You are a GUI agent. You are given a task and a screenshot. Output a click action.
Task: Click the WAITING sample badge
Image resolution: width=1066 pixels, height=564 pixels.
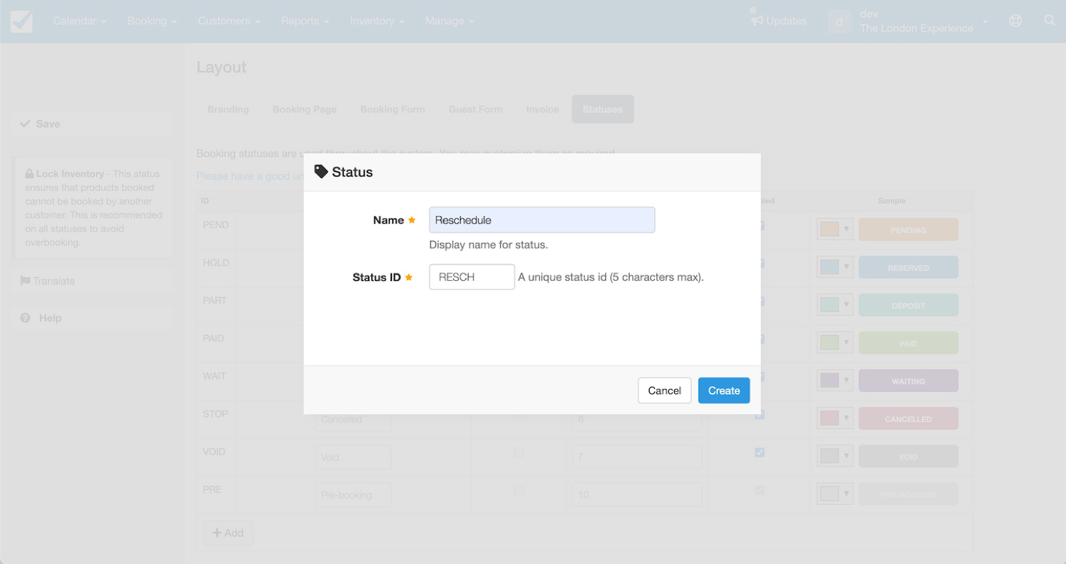click(x=908, y=381)
